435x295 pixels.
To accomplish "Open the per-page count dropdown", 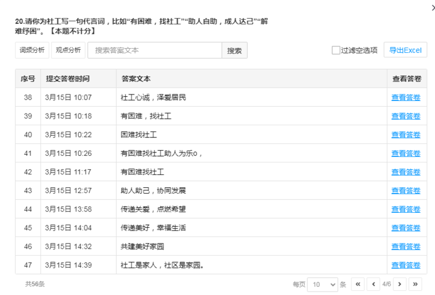I will (x=323, y=284).
